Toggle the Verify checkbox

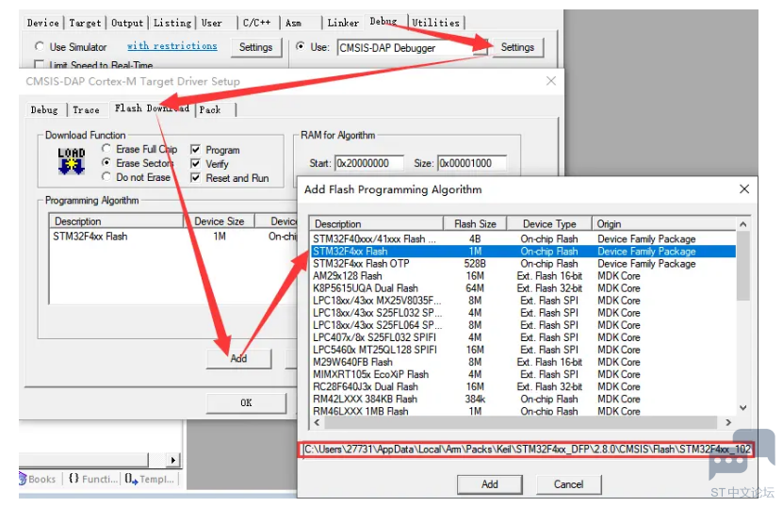click(x=196, y=164)
